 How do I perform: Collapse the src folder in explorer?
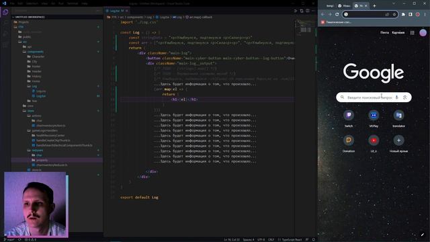tap(24, 42)
